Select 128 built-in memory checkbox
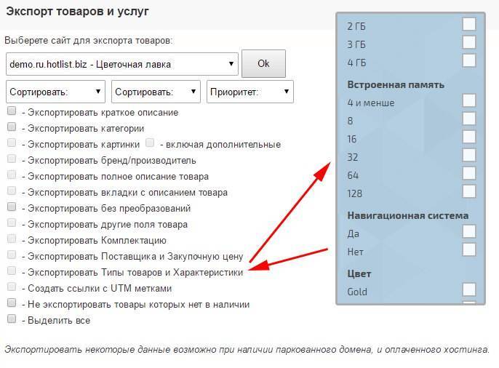This screenshot has height=368, width=499. coord(469,192)
